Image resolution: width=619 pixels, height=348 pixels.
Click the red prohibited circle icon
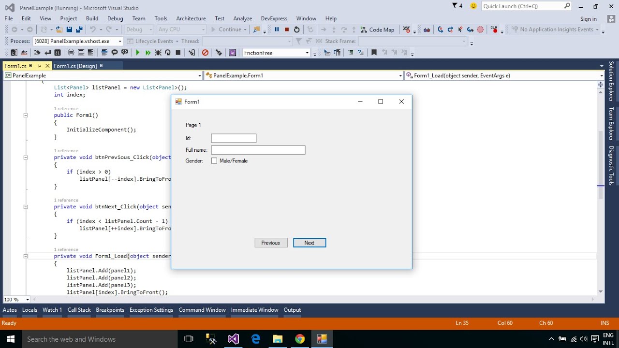pyautogui.click(x=205, y=53)
